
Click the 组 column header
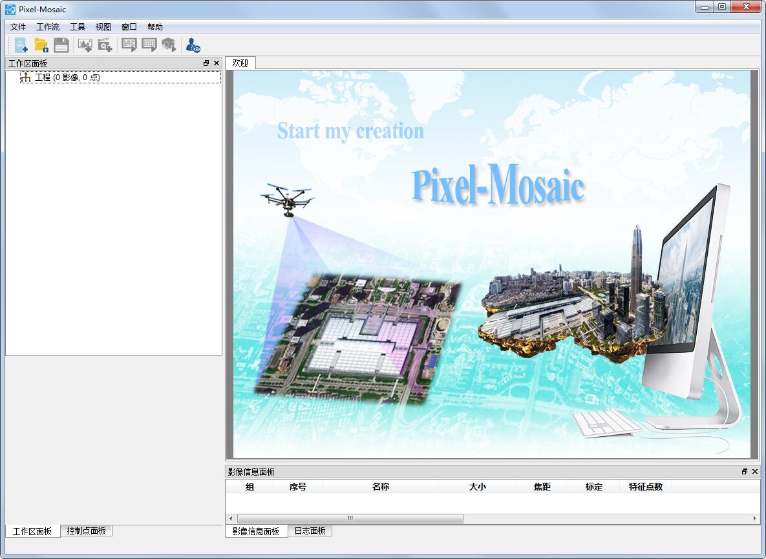tap(250, 486)
